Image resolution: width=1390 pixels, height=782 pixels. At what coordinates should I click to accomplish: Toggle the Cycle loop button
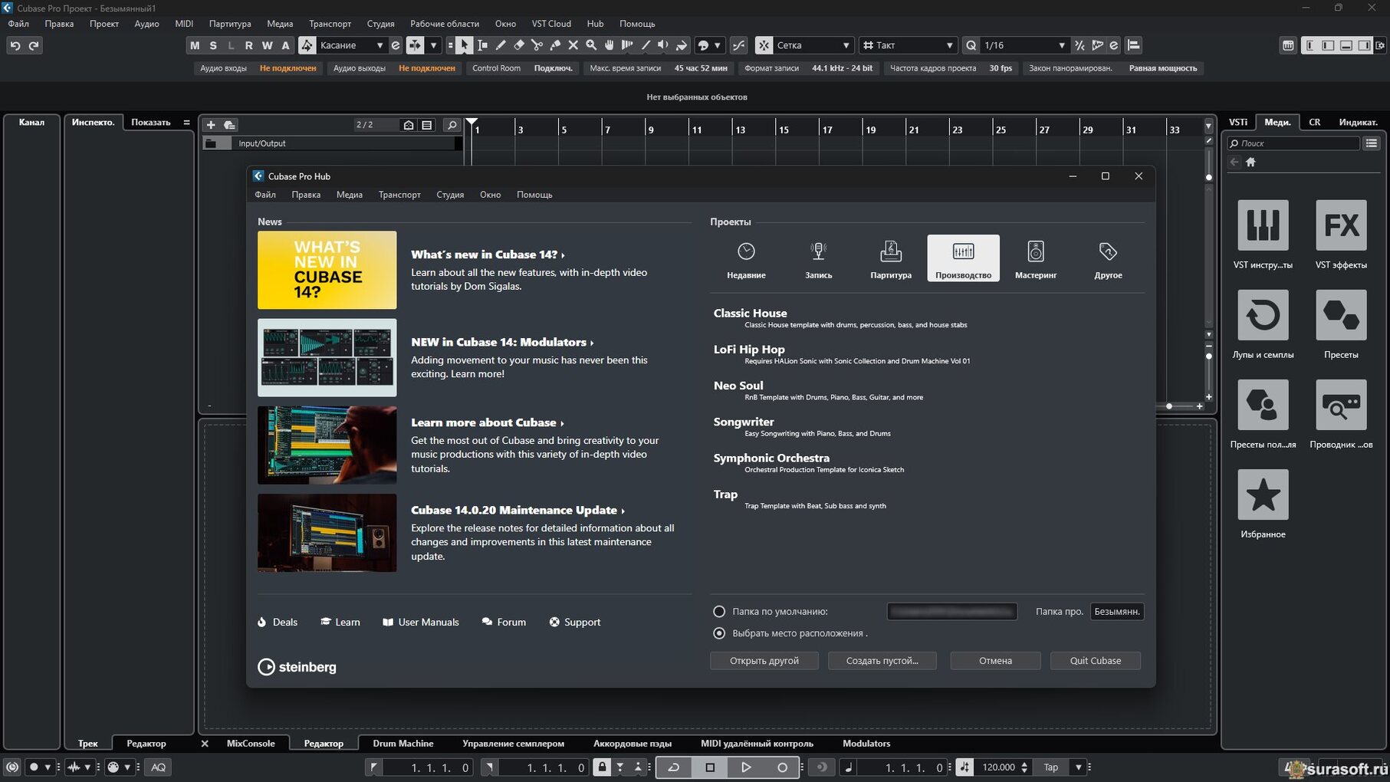[674, 767]
